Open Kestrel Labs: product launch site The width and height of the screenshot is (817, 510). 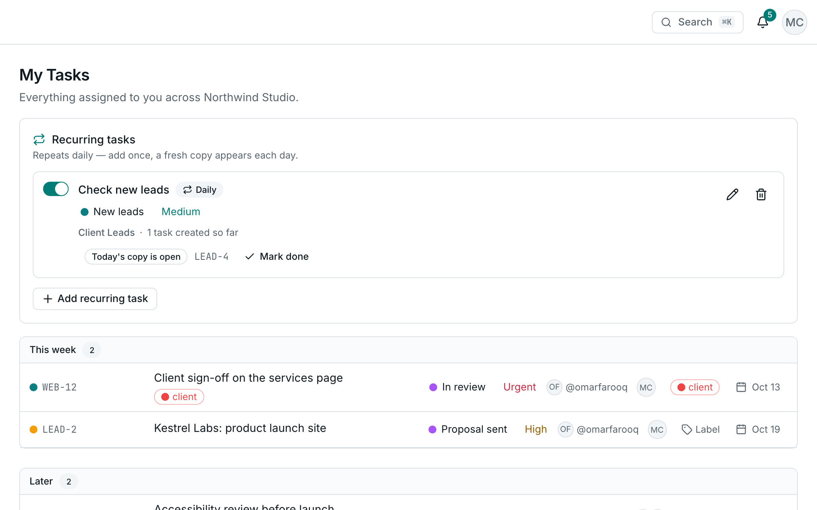240,428
